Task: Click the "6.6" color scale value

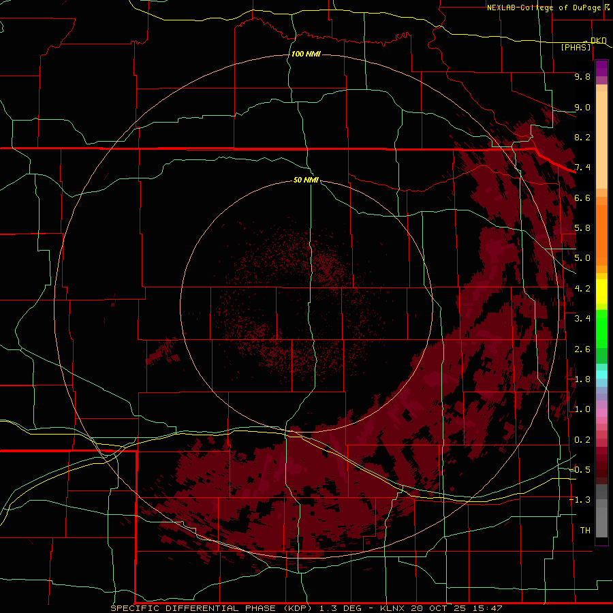Action: pos(582,198)
